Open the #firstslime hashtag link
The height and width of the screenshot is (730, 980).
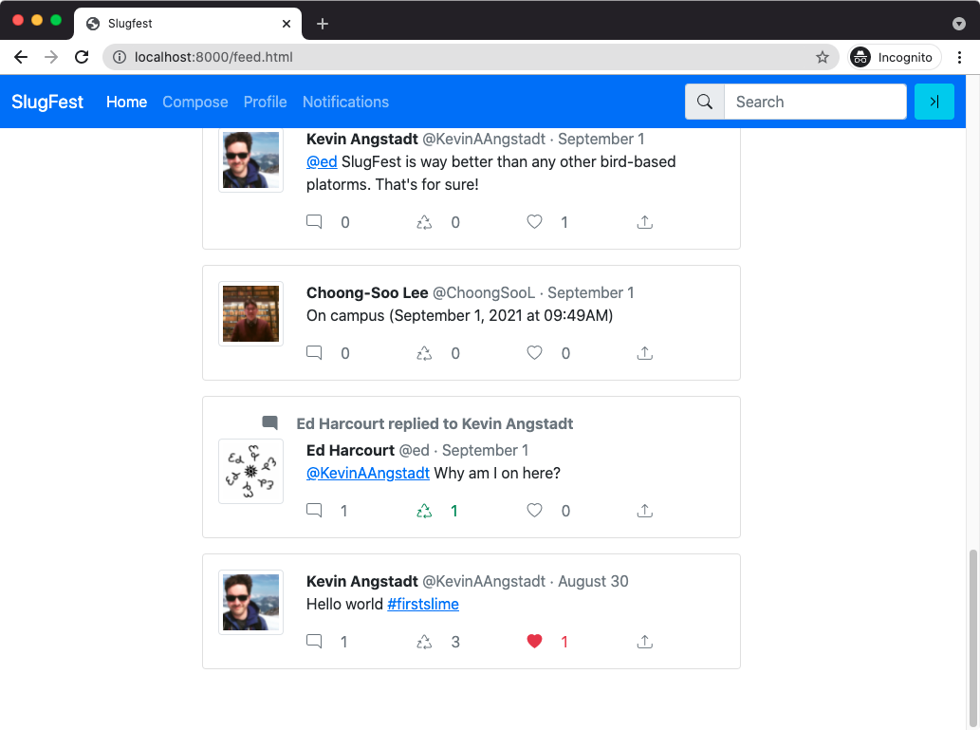(423, 604)
